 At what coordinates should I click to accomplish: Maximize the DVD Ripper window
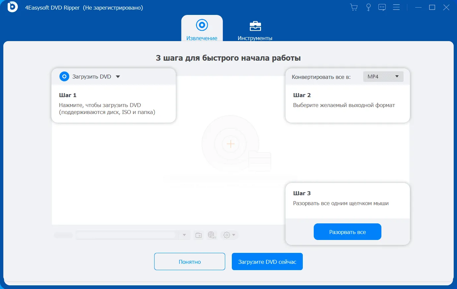coord(432,7)
